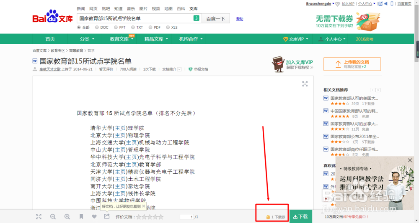Select the XLS file type radio

tap(168, 28)
